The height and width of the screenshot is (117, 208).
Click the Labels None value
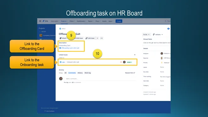click(x=162, y=67)
